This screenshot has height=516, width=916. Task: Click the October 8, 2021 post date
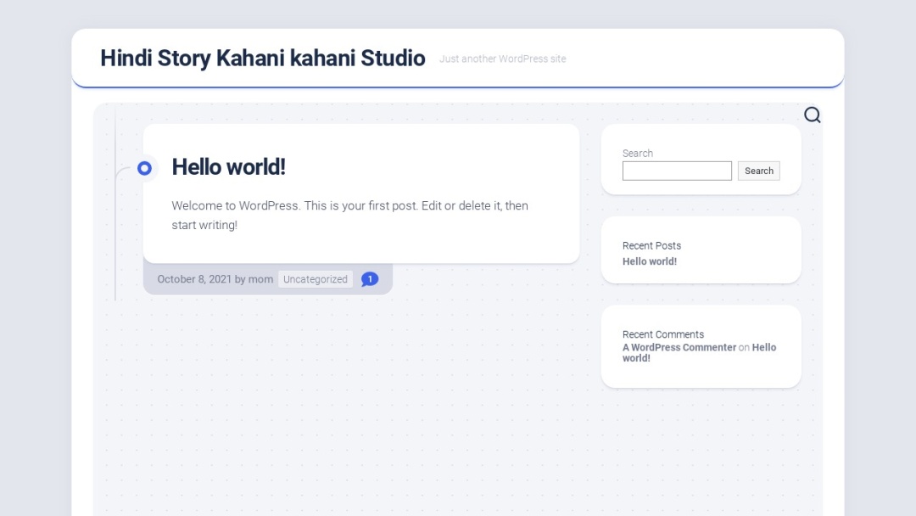pyautogui.click(x=192, y=278)
